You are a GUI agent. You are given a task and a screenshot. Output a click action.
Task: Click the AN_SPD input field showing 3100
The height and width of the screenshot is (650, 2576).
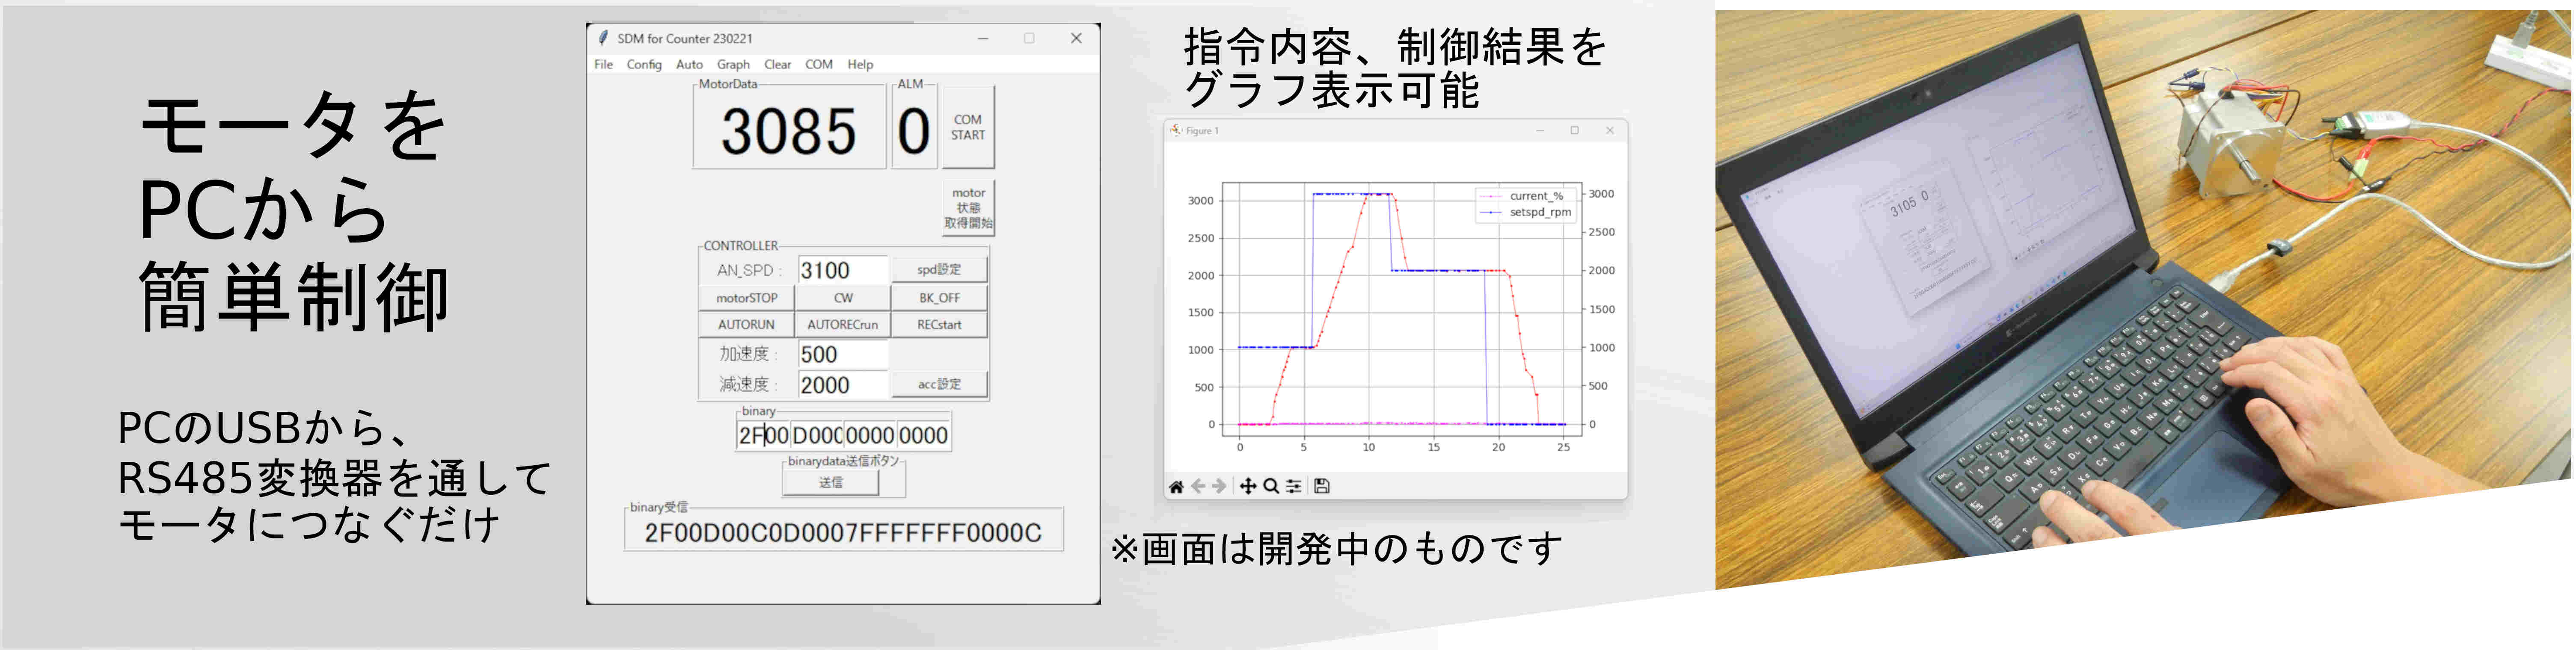click(843, 270)
